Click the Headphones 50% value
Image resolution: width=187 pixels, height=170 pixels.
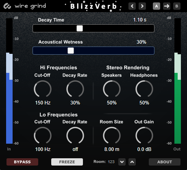click(144, 103)
